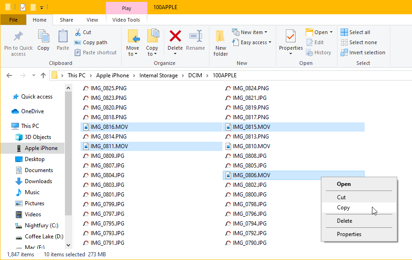
Task: Open Downloads in navigation pane
Action: pyautogui.click(x=38, y=181)
